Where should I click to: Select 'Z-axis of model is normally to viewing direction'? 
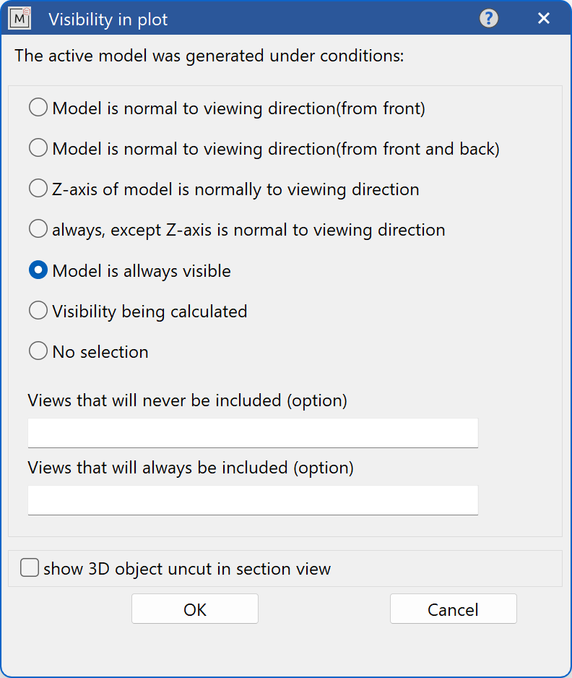pos(38,189)
